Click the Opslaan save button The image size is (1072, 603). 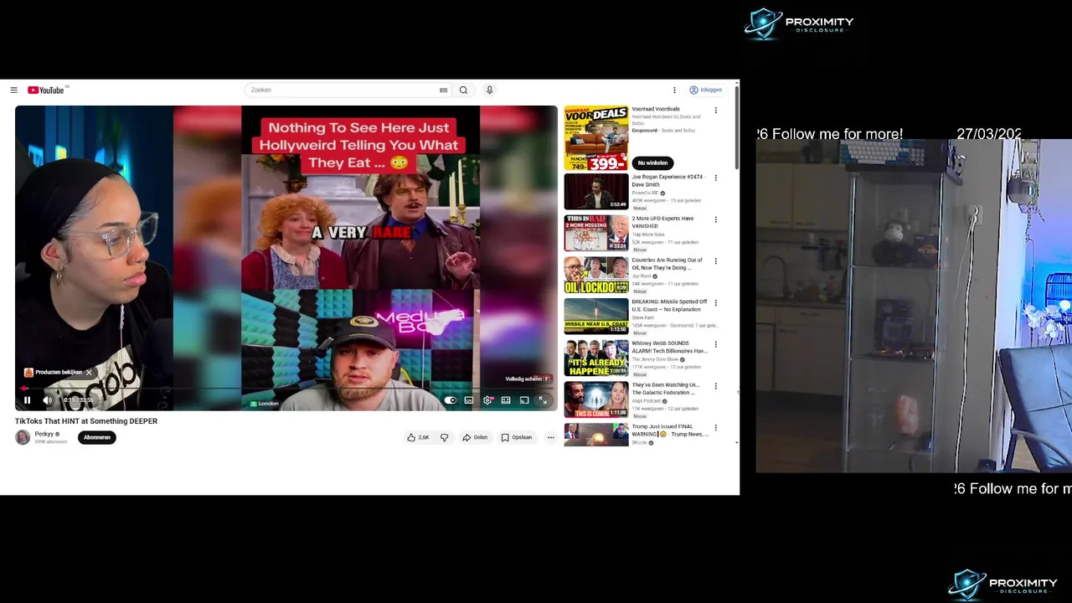(517, 437)
